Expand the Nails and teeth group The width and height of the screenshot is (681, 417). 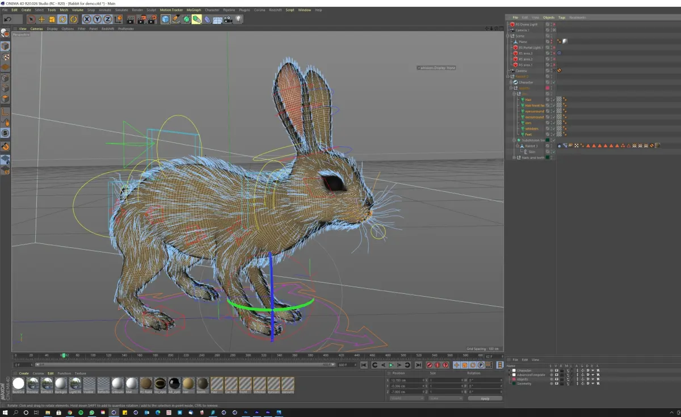(x=514, y=157)
